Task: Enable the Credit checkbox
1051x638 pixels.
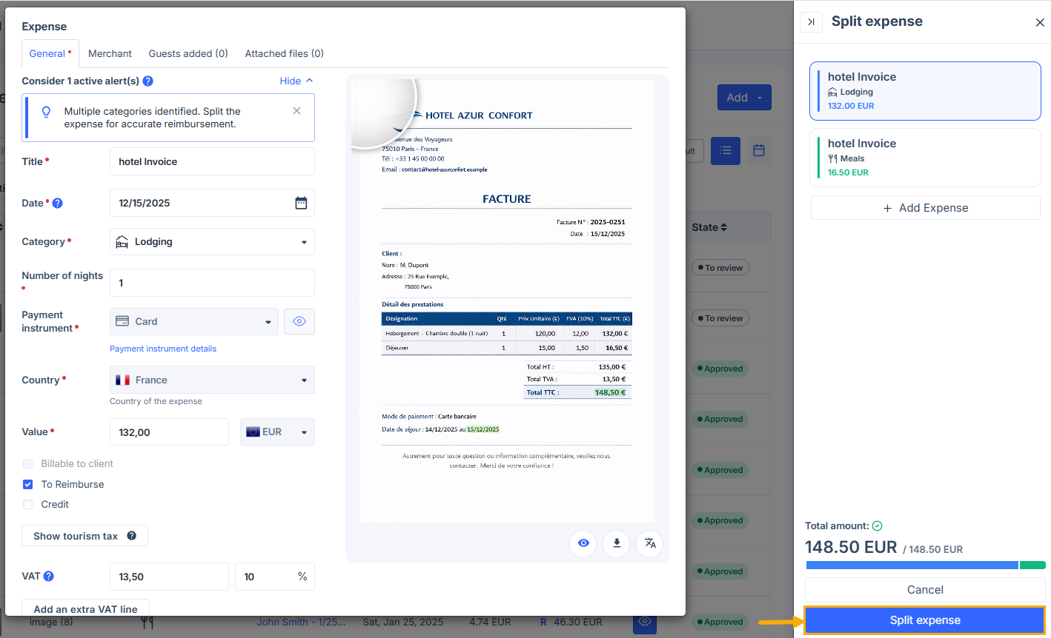Action: click(28, 504)
